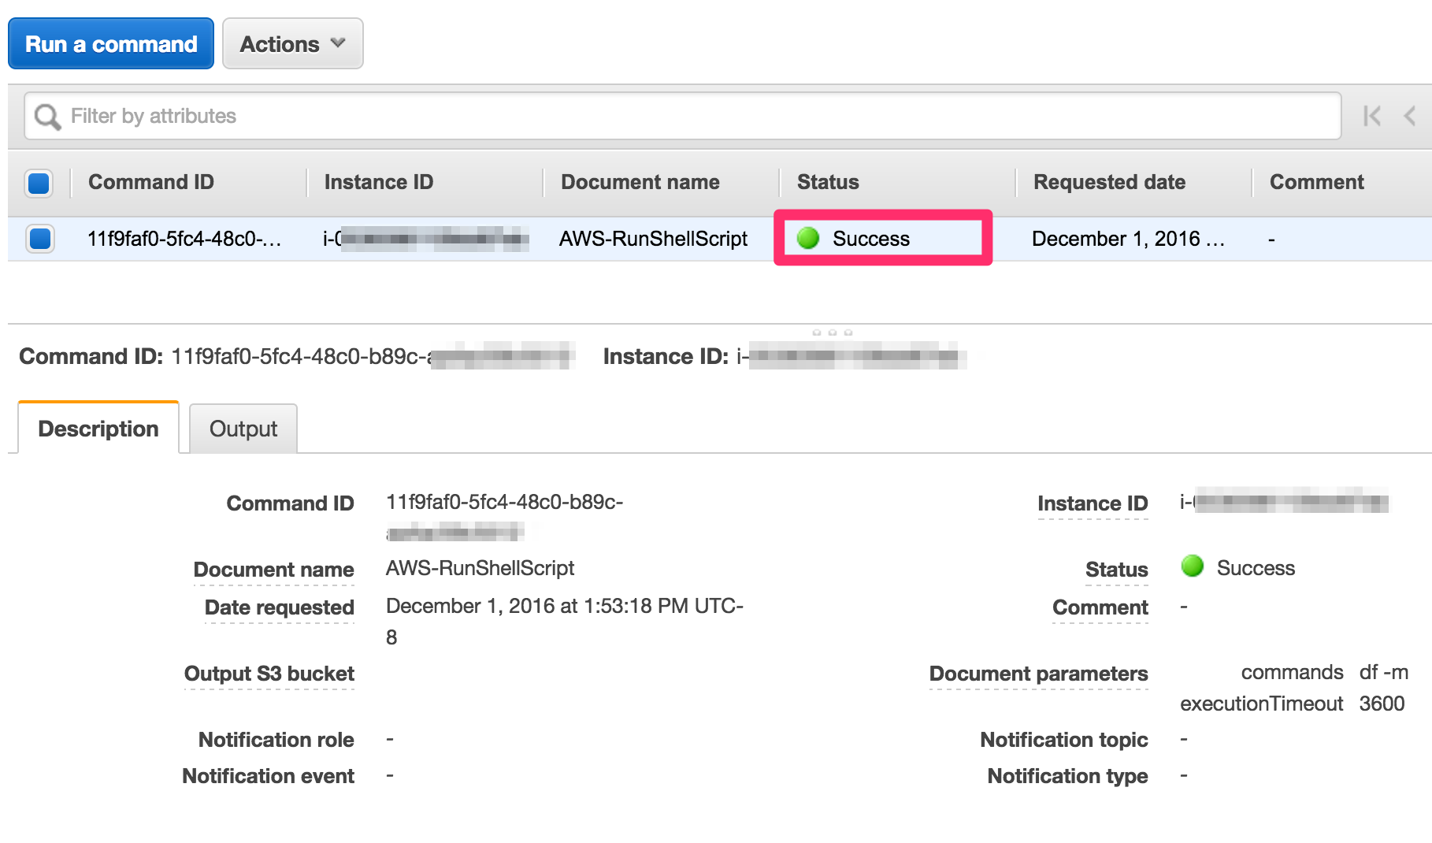Viewport: 1432px width, 843px height.
Task: Click the Run a command button
Action: tap(110, 43)
